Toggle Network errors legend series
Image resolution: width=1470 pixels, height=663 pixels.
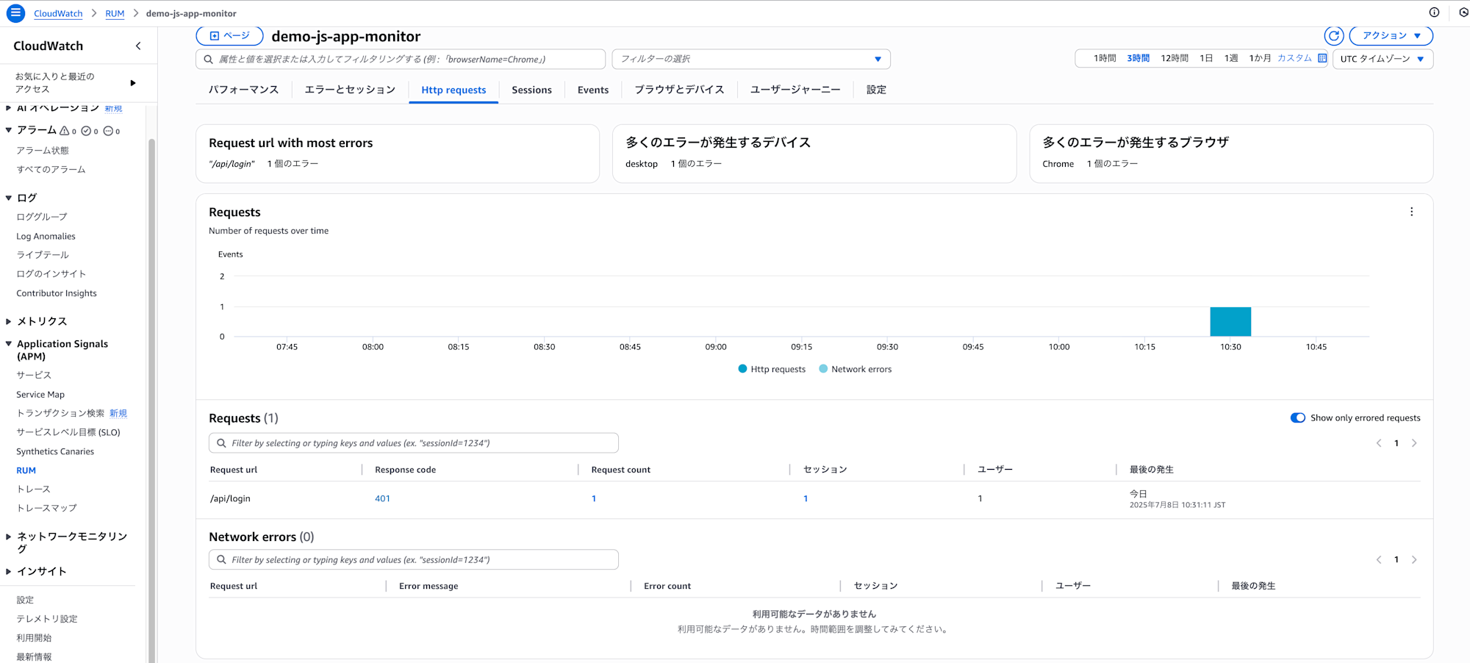tap(855, 369)
